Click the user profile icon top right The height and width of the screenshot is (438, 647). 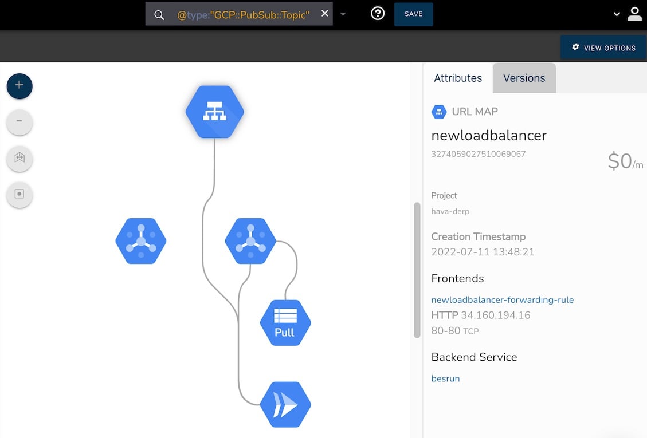pyautogui.click(x=634, y=14)
